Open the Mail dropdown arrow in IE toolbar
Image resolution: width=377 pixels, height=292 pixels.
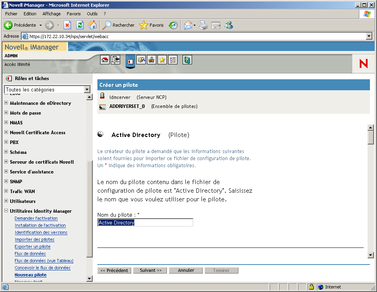tap(194, 25)
